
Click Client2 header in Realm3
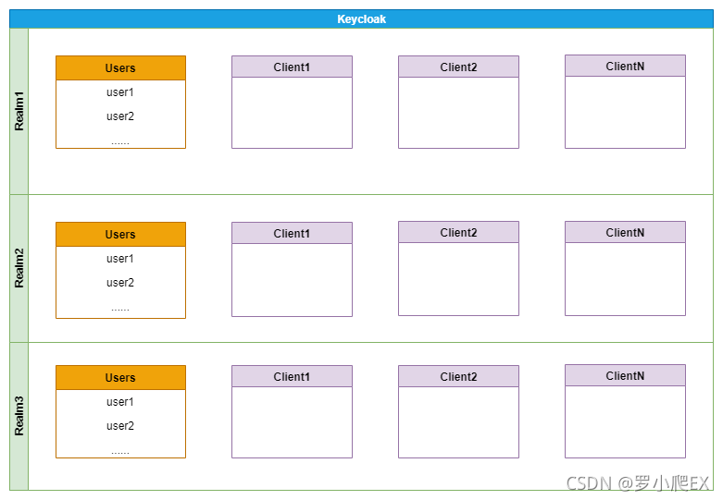coord(459,376)
